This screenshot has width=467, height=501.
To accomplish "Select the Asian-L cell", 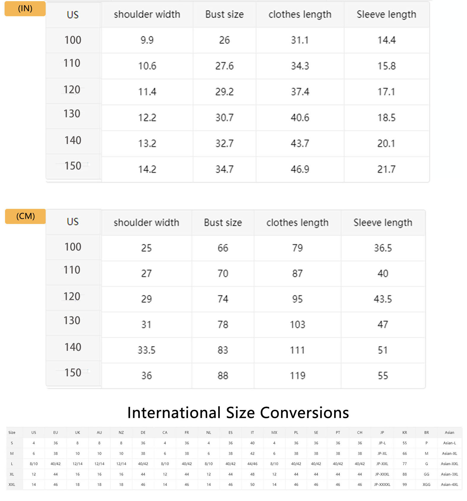I will click(449, 443).
